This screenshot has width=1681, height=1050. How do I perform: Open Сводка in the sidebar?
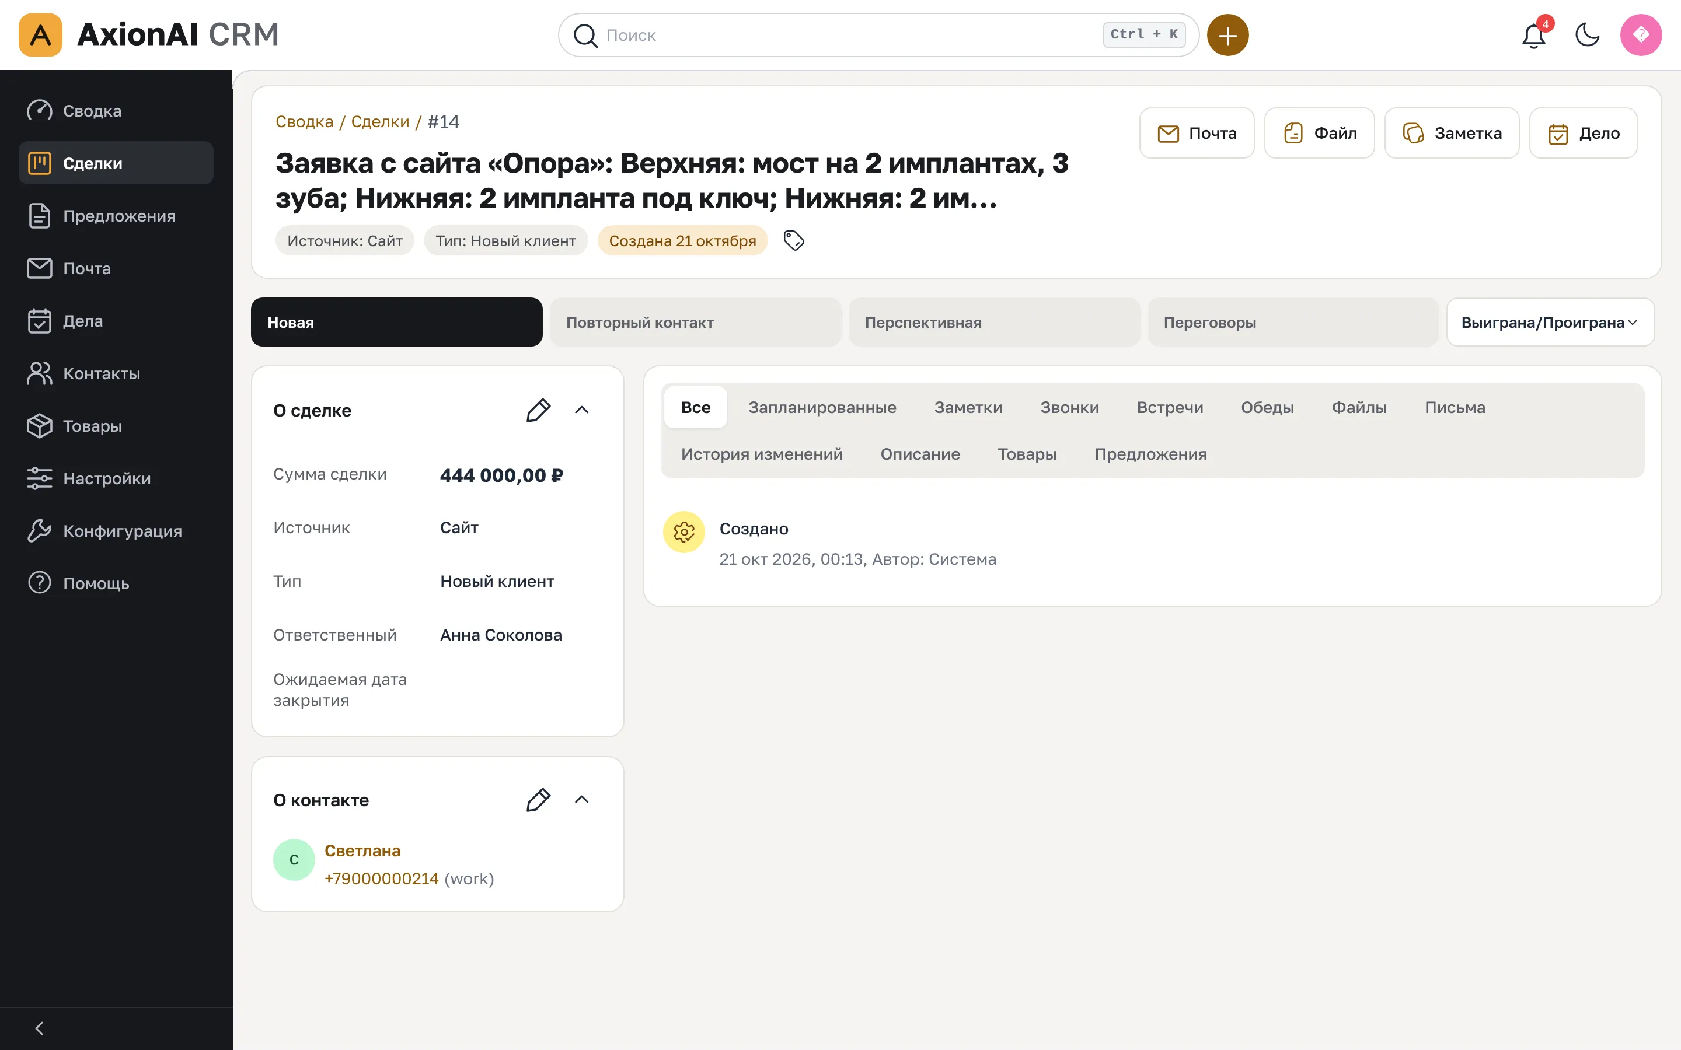click(116, 110)
